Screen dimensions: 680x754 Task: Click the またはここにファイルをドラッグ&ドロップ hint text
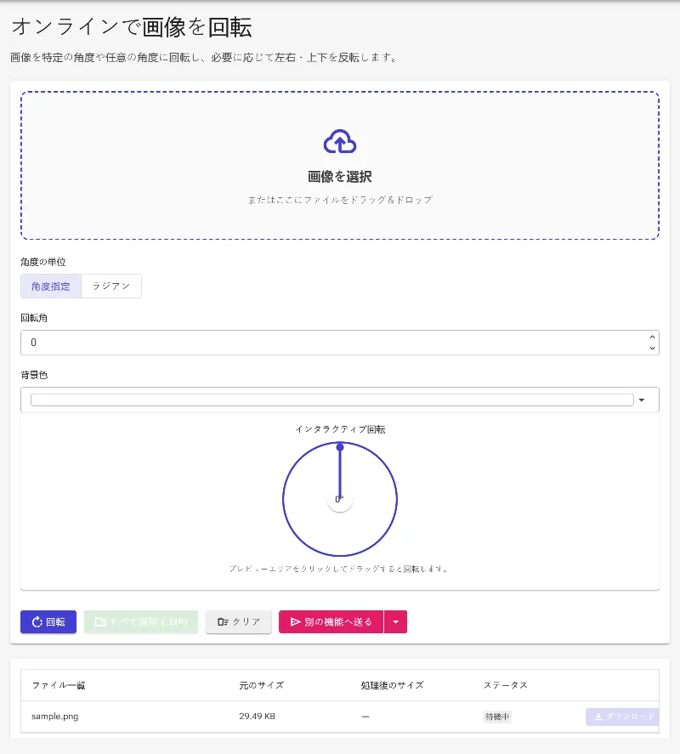coord(340,200)
